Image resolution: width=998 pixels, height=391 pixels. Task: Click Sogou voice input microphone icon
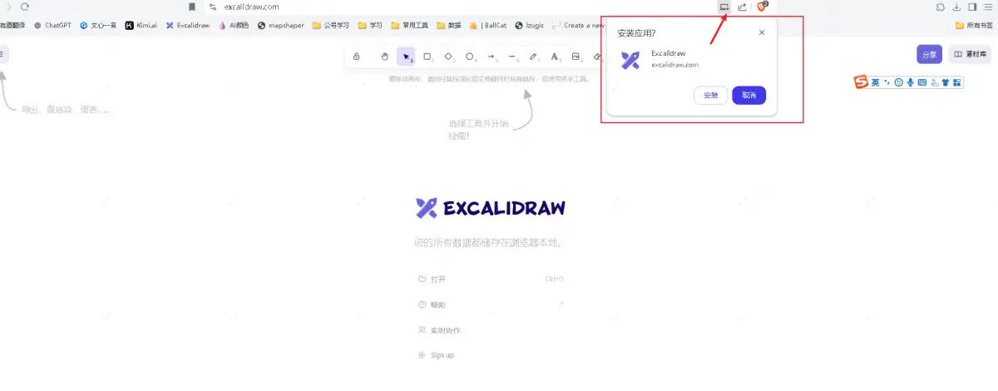pos(910,82)
